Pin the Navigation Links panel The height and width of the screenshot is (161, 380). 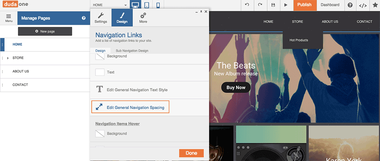pyautogui.click(x=201, y=12)
